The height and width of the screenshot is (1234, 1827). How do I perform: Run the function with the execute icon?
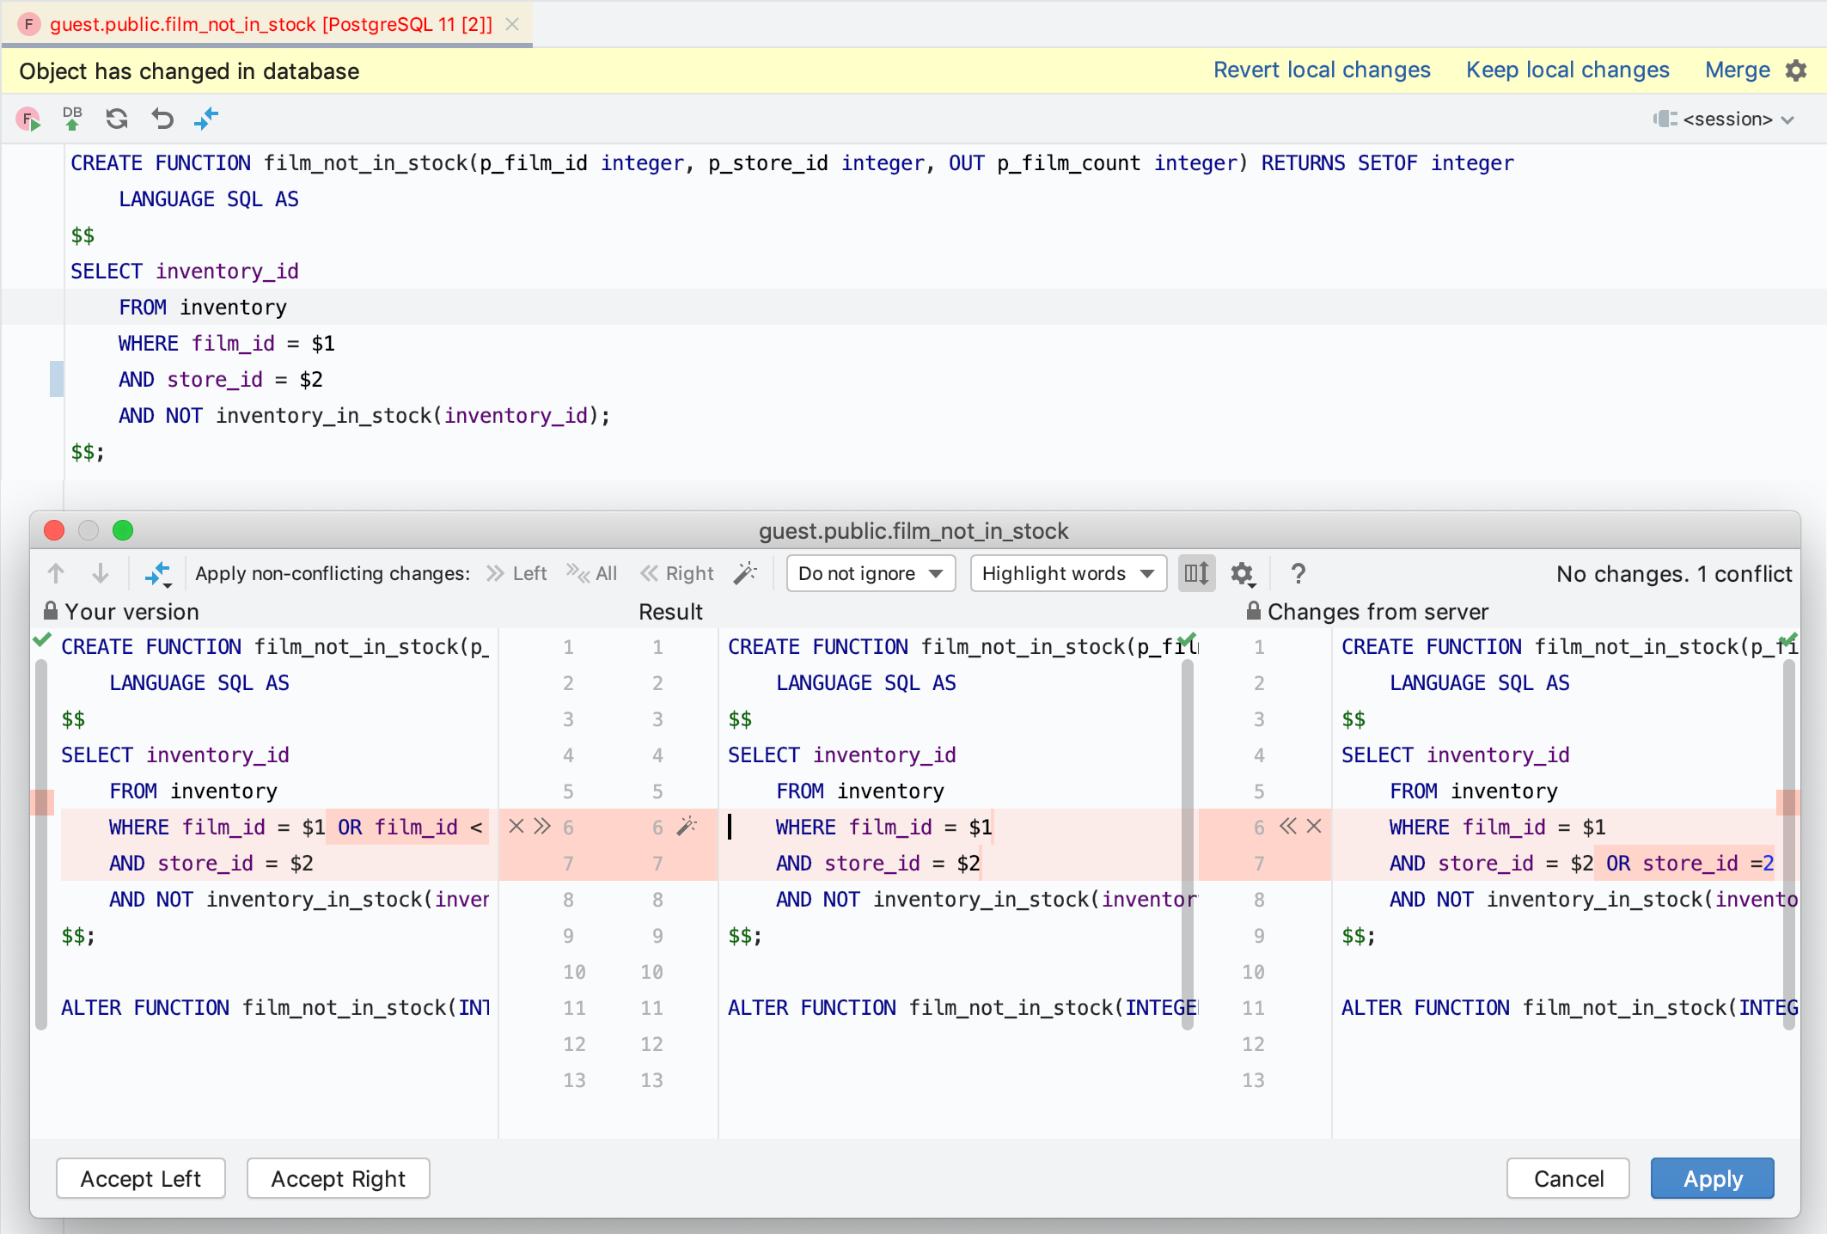pos(28,119)
